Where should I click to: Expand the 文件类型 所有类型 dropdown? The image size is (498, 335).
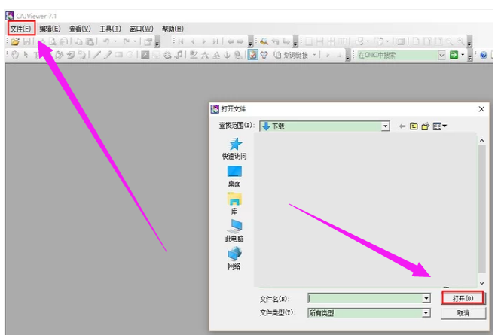coord(426,313)
